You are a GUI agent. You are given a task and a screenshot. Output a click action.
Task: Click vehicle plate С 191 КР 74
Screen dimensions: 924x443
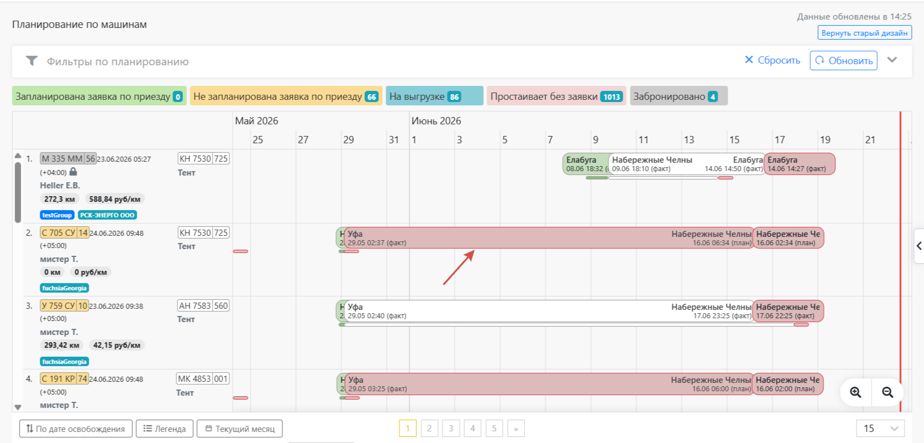pyautogui.click(x=64, y=379)
